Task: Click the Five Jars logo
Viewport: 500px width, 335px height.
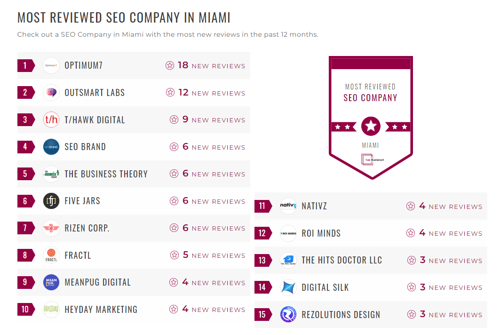Action: 51,201
